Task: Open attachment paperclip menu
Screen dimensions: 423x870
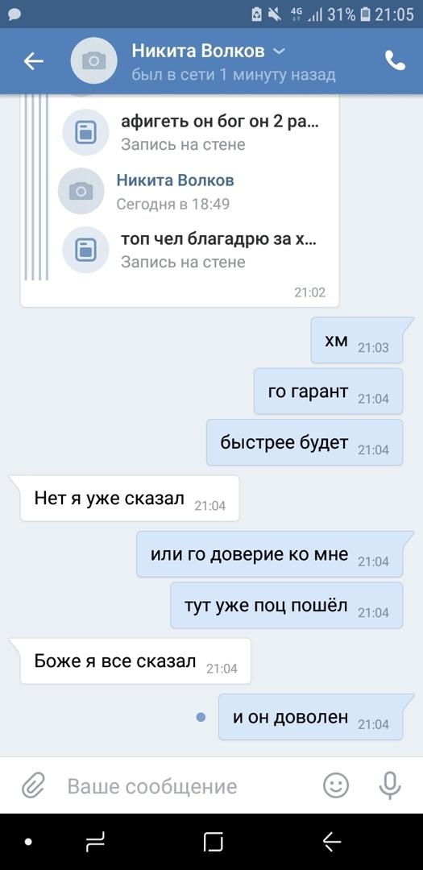Action: coord(33,785)
